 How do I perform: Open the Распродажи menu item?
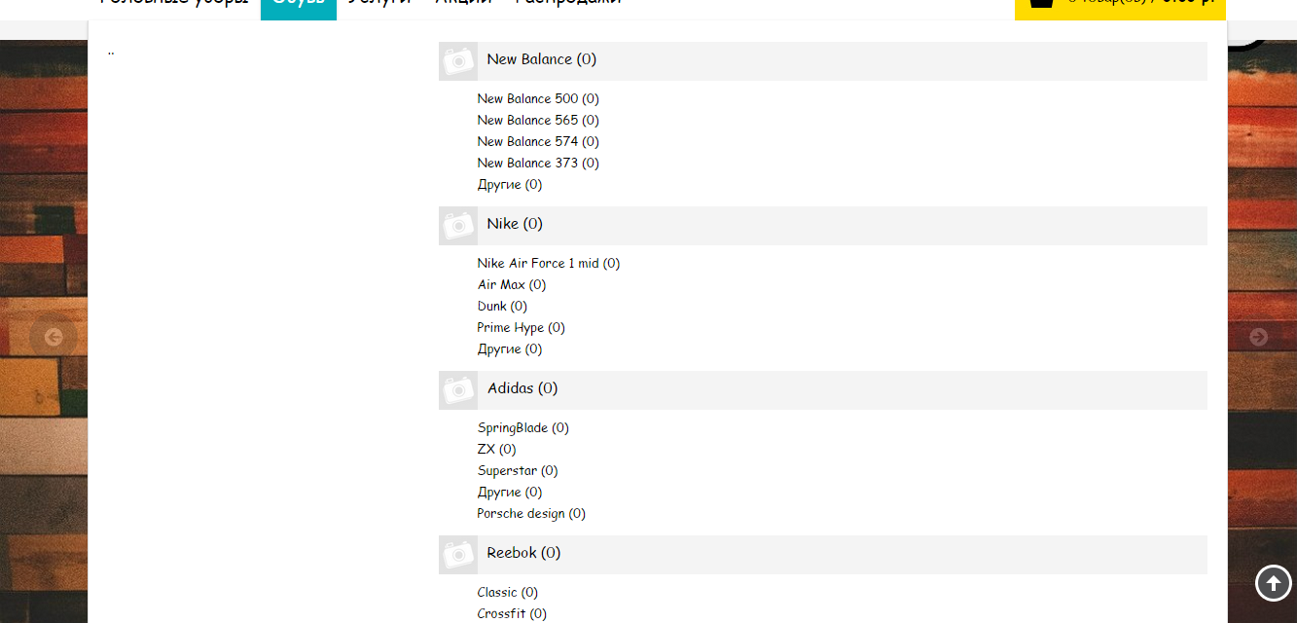pyautogui.click(x=568, y=4)
